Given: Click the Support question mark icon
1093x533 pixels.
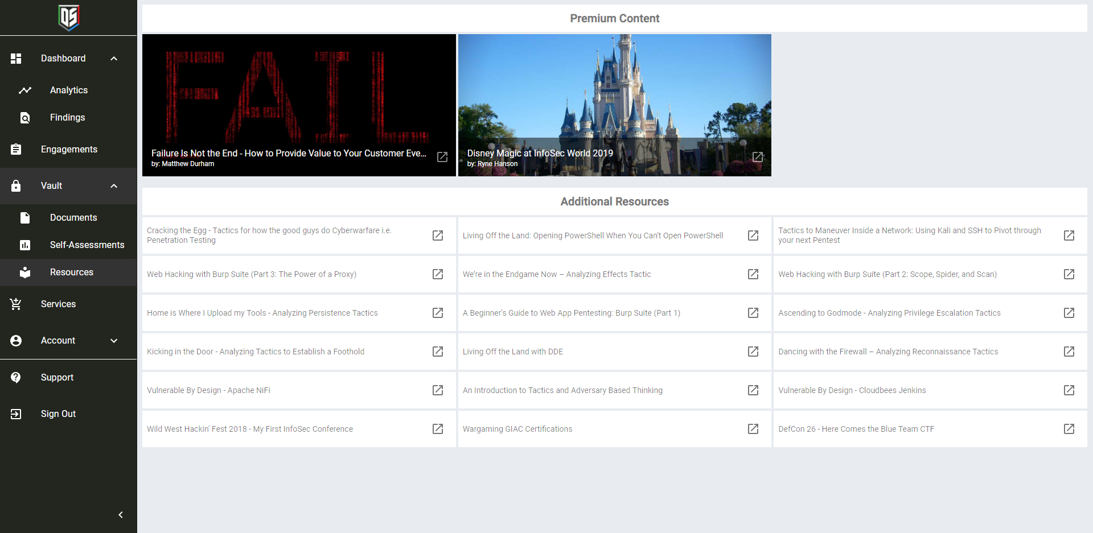Looking at the screenshot, I should click(16, 378).
